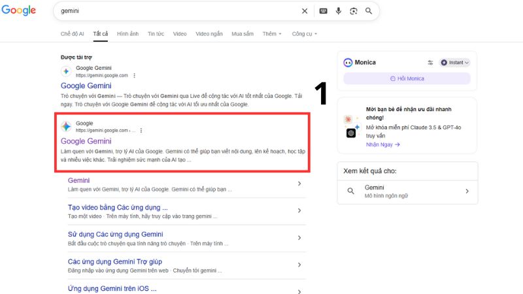Screen dimensions: 523x294
Task: Open the Instant mode dropdown in Monica
Action: click(x=455, y=63)
